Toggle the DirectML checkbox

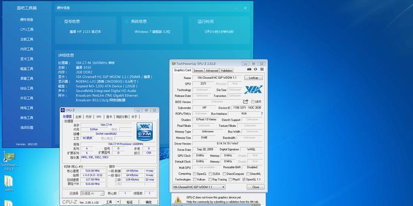tap(248, 174)
